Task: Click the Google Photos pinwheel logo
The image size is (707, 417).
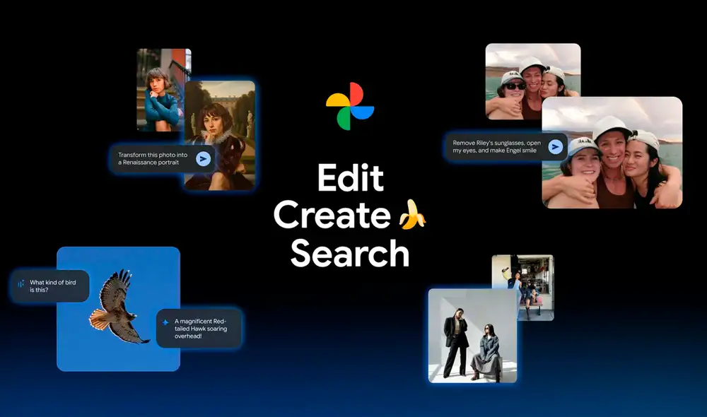Action: 350,107
